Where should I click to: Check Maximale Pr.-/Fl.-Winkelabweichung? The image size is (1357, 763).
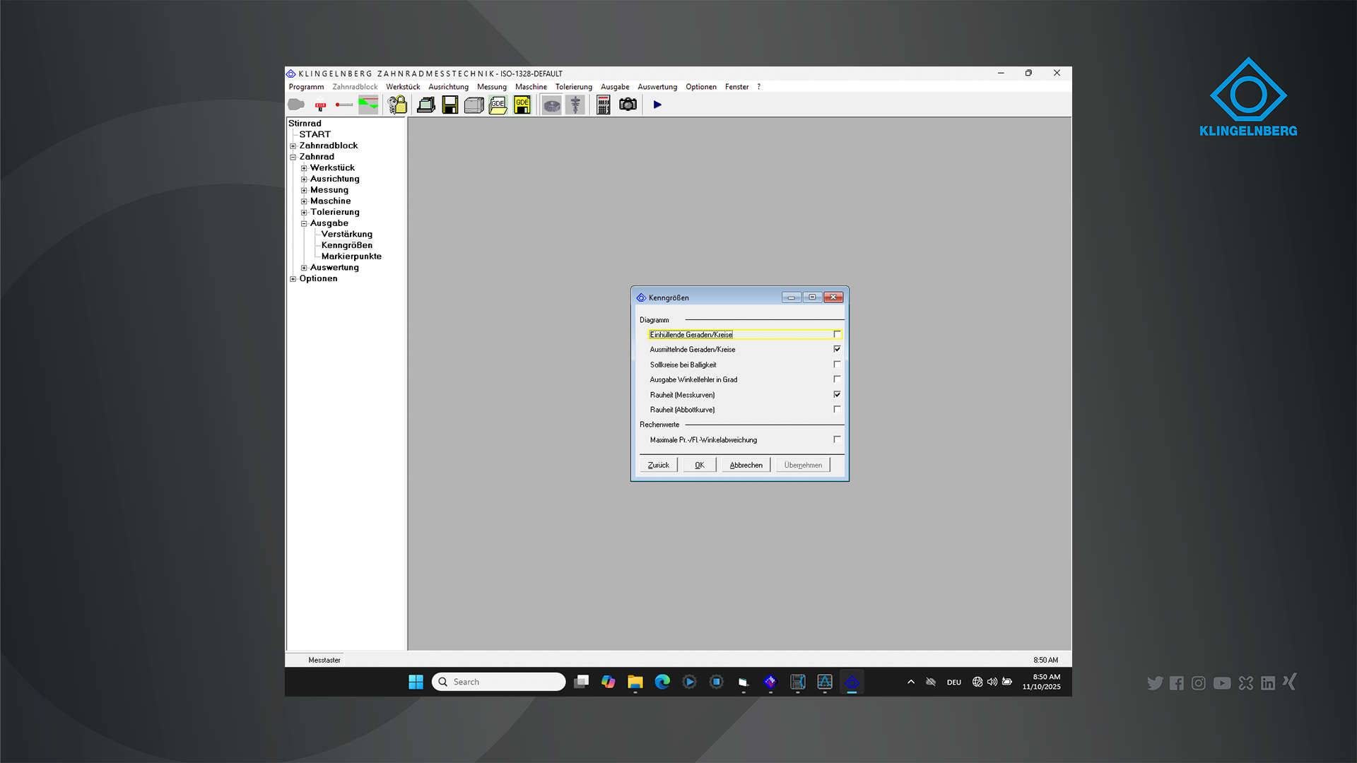837,439
